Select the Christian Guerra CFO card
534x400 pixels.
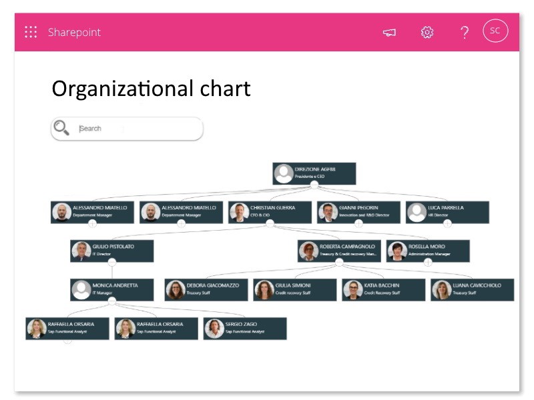[x=270, y=211]
